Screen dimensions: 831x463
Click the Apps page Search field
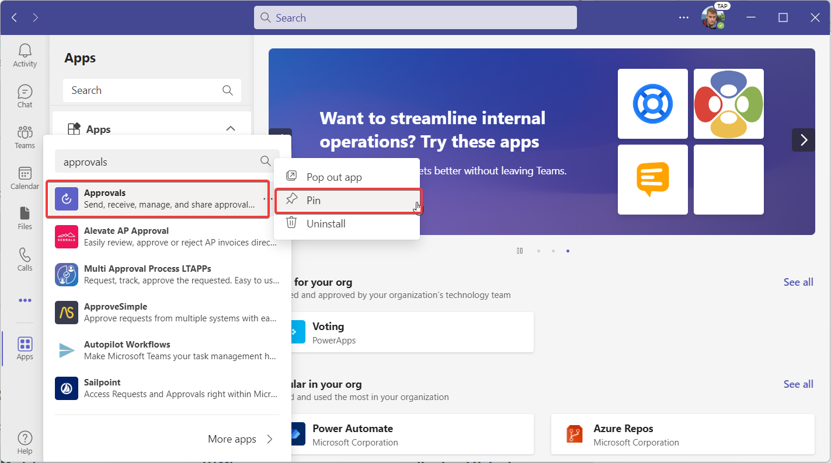pos(152,90)
